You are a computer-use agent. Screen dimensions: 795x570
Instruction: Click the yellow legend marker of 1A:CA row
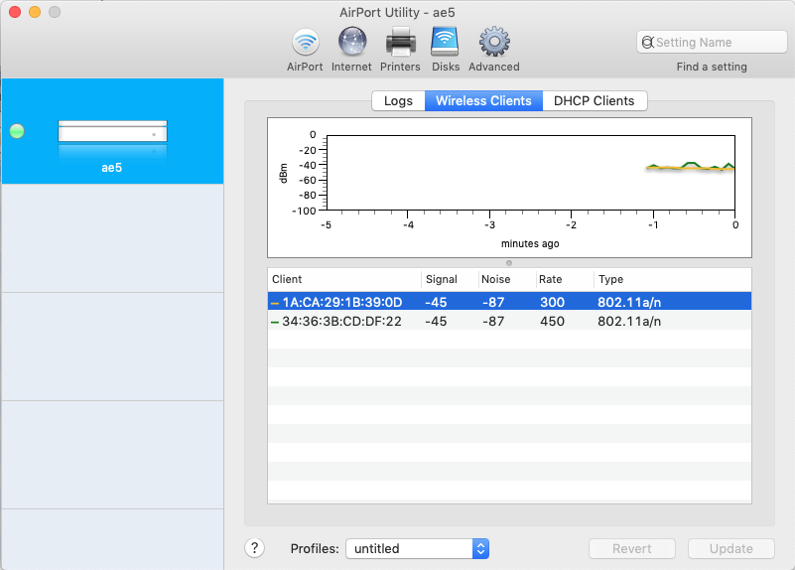click(275, 303)
